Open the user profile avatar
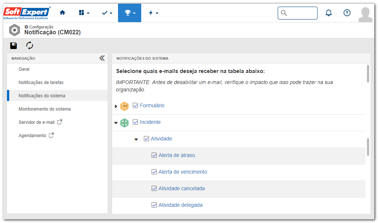 [x=365, y=14]
